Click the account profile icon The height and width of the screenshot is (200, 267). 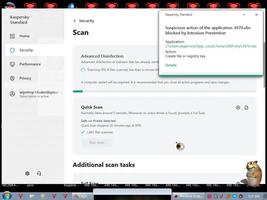coord(12,94)
